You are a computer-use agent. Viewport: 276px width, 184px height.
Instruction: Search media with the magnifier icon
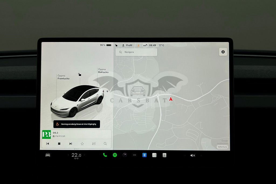105,144
